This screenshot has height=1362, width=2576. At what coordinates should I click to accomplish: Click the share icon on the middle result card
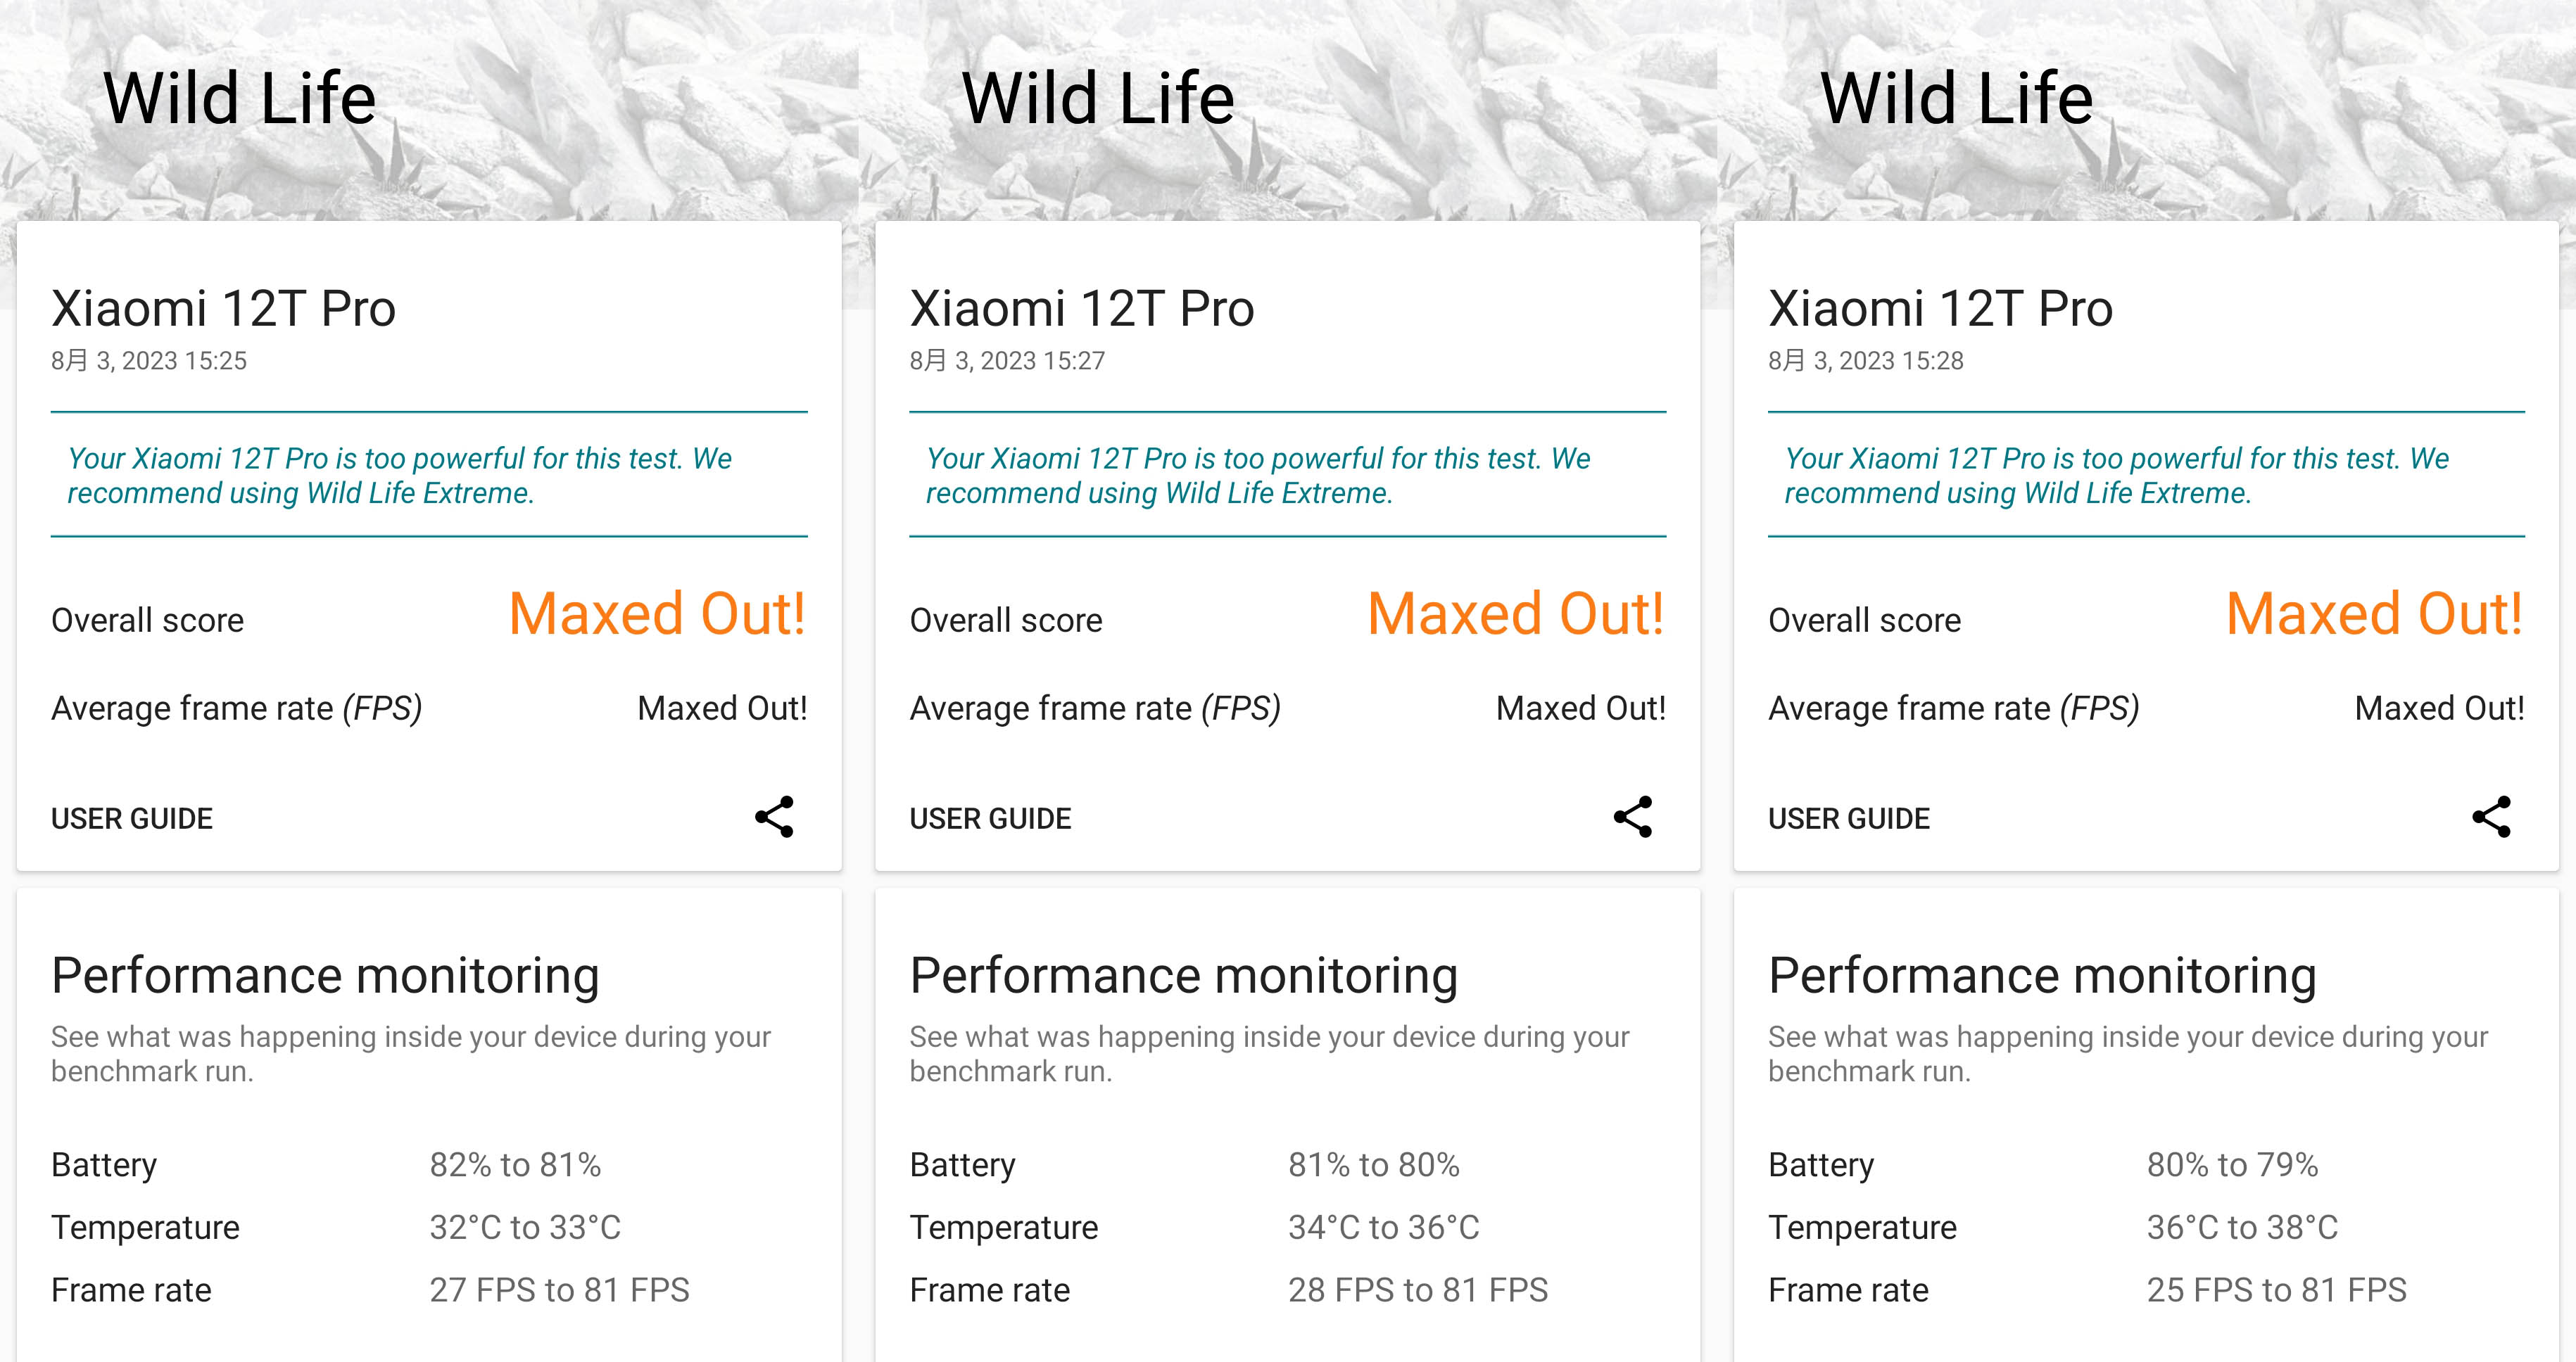pyautogui.click(x=1633, y=817)
